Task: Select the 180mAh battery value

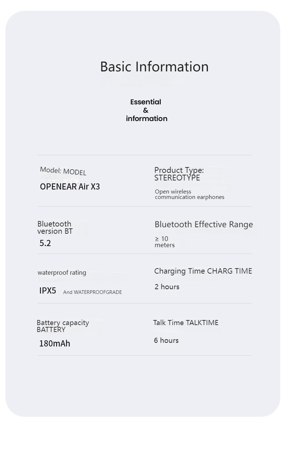Action: tap(55, 344)
